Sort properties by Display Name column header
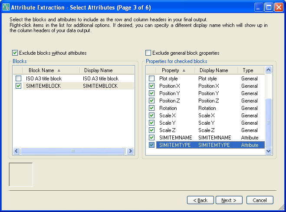The width and height of the screenshot is (286, 212). click(217, 70)
